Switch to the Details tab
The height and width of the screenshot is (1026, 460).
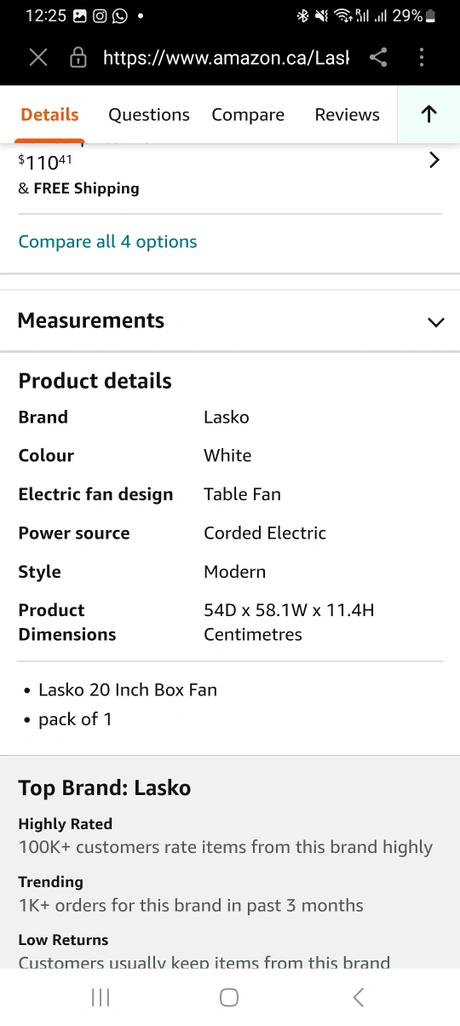point(49,115)
